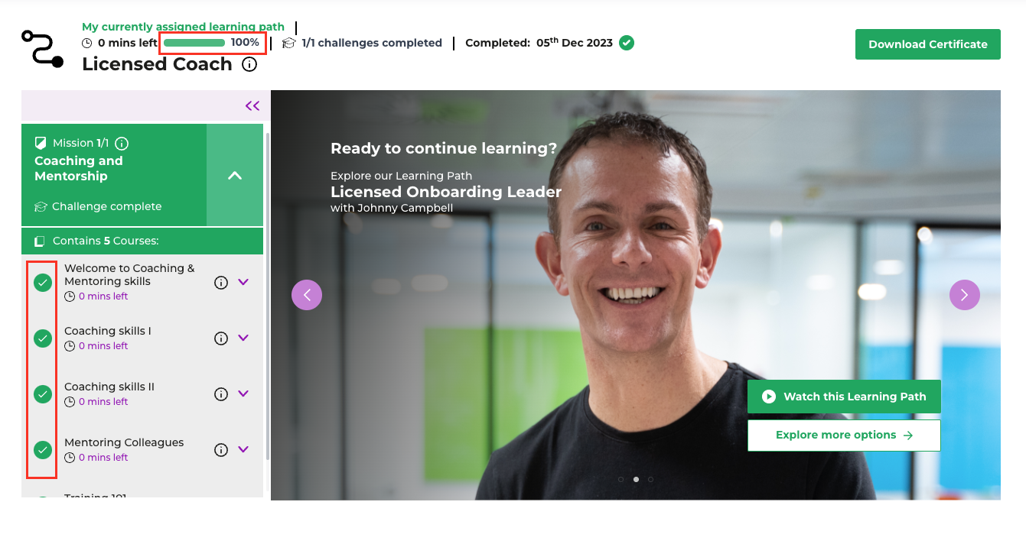Collapse the Coaching and Mentorship mission
The height and width of the screenshot is (544, 1026).
(235, 175)
